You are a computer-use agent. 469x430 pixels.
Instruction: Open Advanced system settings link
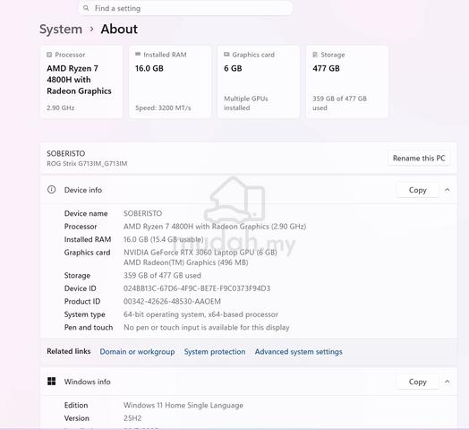[299, 351]
